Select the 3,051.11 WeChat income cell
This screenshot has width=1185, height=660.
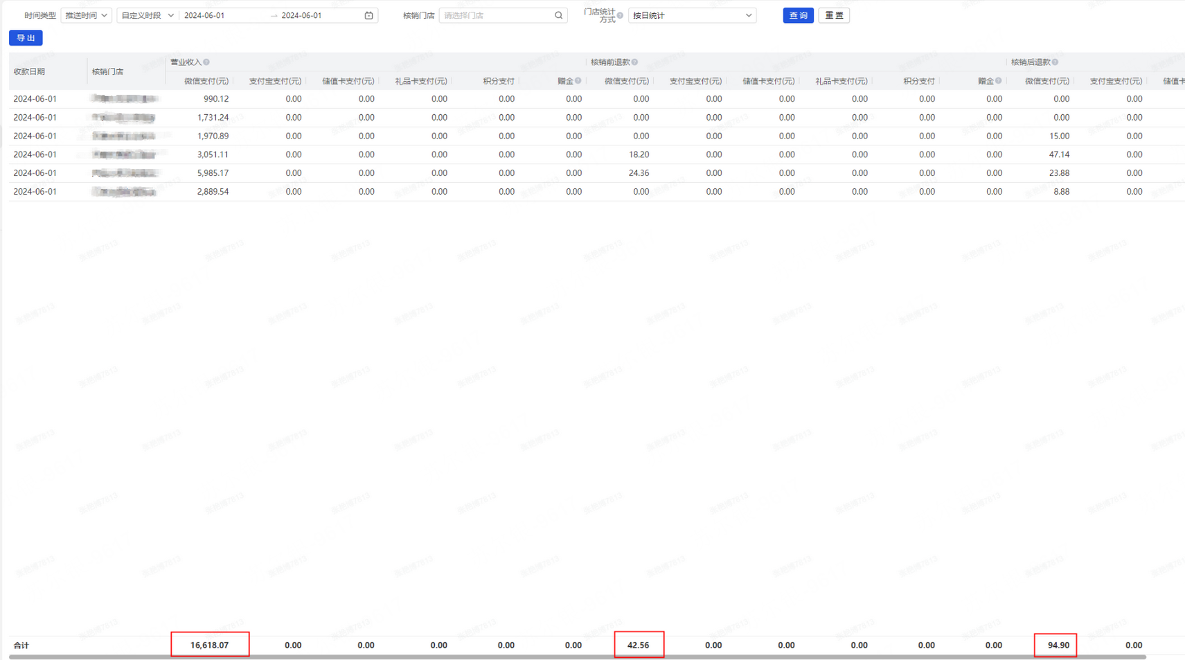pos(213,154)
